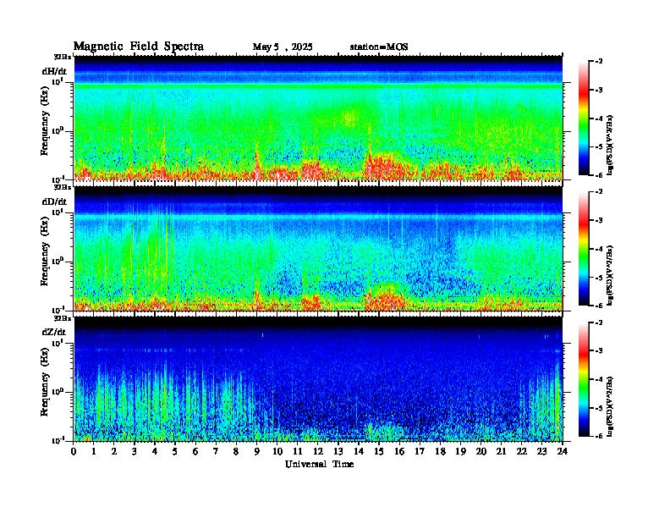
Task: Click the "station=MOS" label
Action: coord(379,47)
